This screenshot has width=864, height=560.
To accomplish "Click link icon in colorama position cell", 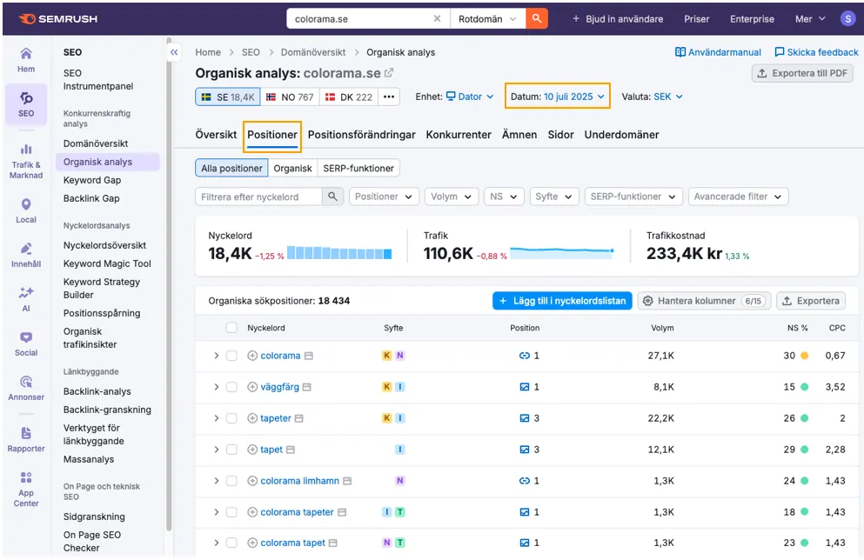I will (x=525, y=356).
